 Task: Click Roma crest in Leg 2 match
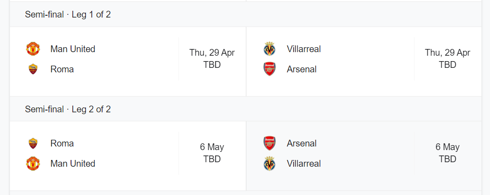(x=33, y=143)
